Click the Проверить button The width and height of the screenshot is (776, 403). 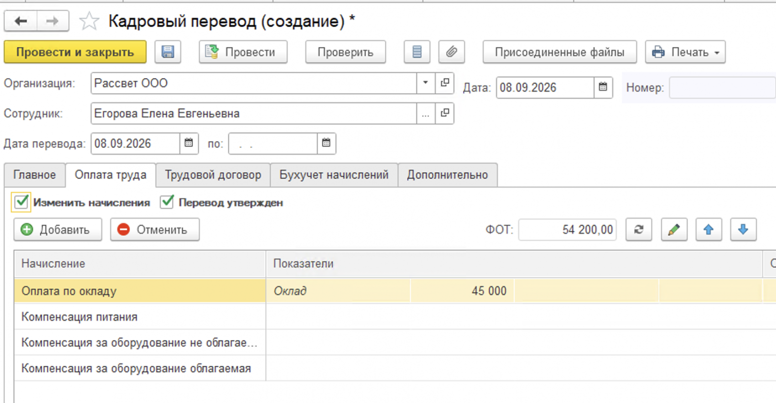[x=345, y=52]
